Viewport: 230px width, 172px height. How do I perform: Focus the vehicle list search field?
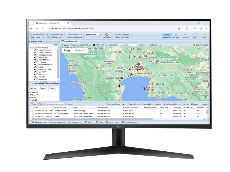tap(41, 45)
